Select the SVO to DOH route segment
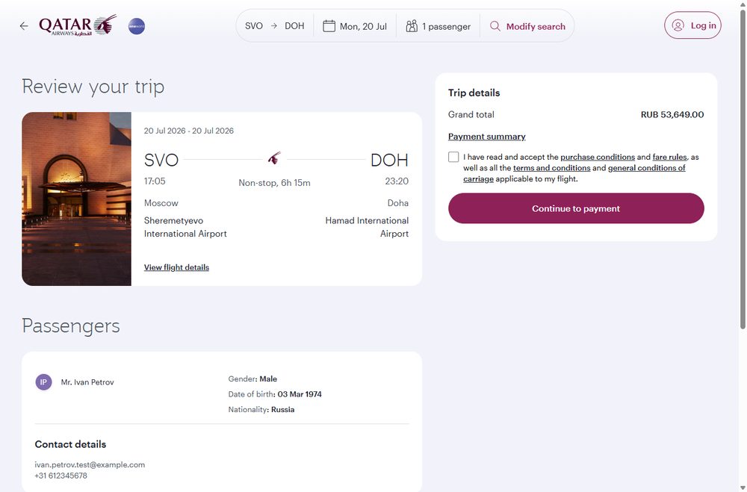This screenshot has width=747, height=492. (274, 26)
